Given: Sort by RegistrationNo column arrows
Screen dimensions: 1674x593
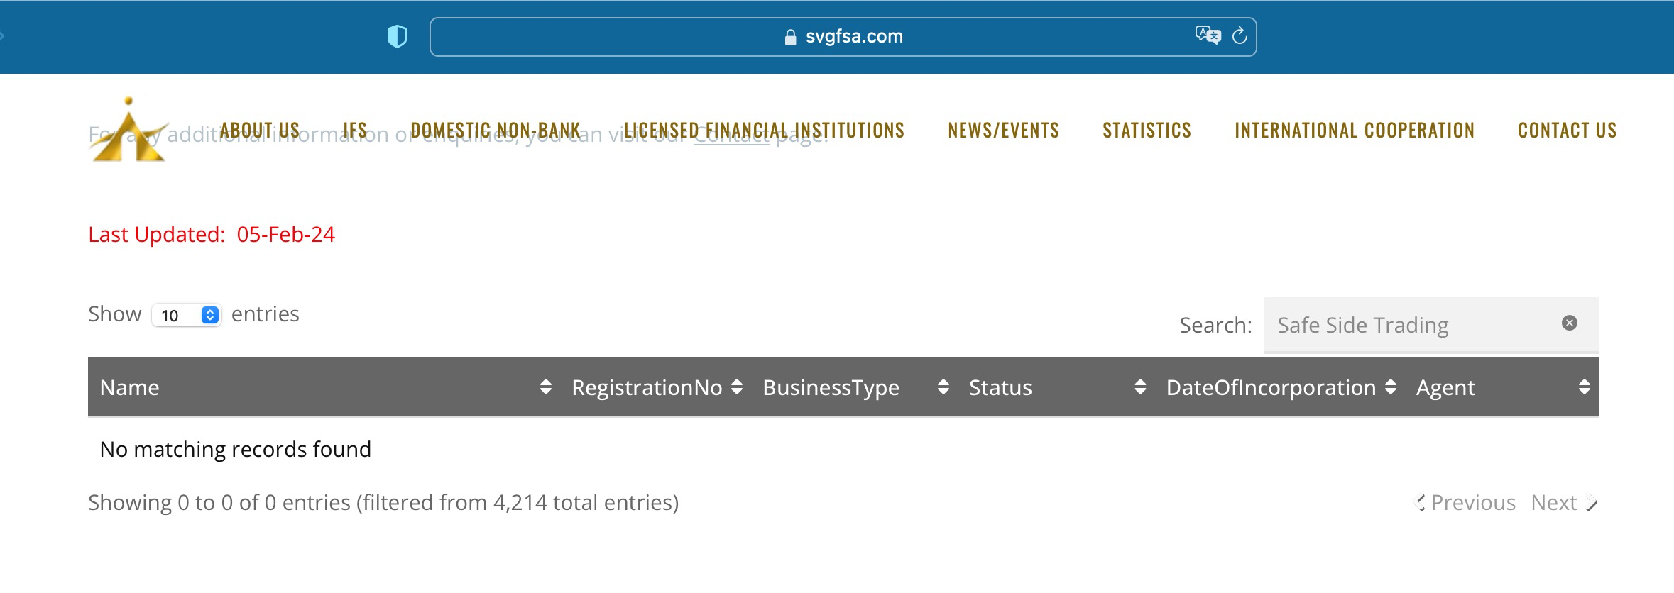Looking at the screenshot, I should [737, 387].
